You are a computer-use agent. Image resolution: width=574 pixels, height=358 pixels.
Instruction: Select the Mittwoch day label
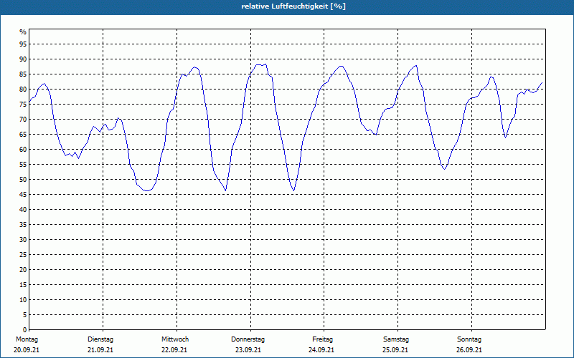click(175, 339)
